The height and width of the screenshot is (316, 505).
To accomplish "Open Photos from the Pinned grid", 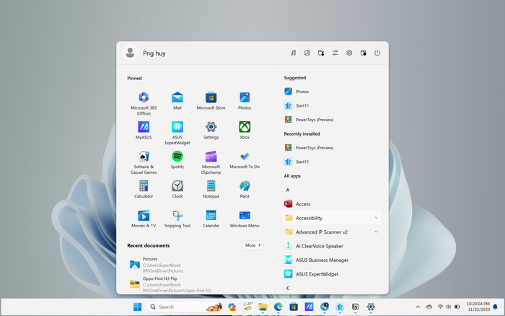I will tap(245, 101).
